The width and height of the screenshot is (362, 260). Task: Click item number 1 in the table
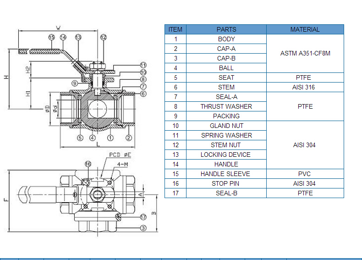pyautogui.click(x=176, y=39)
